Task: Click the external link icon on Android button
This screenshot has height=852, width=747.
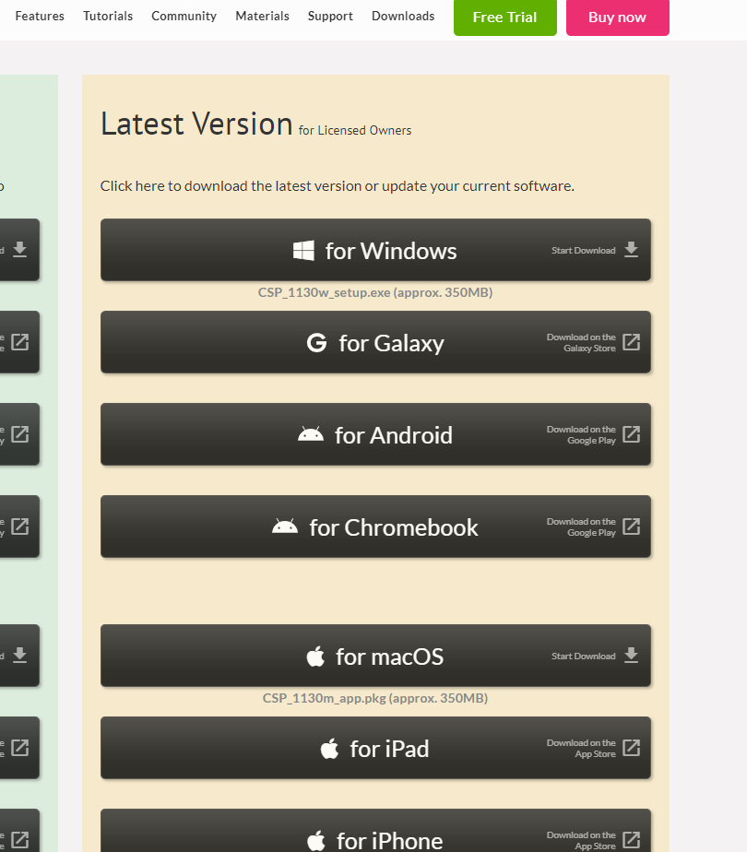Action: pyautogui.click(x=632, y=434)
